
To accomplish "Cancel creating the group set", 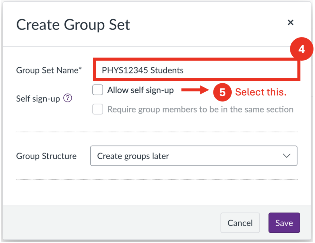I will pos(240,223).
